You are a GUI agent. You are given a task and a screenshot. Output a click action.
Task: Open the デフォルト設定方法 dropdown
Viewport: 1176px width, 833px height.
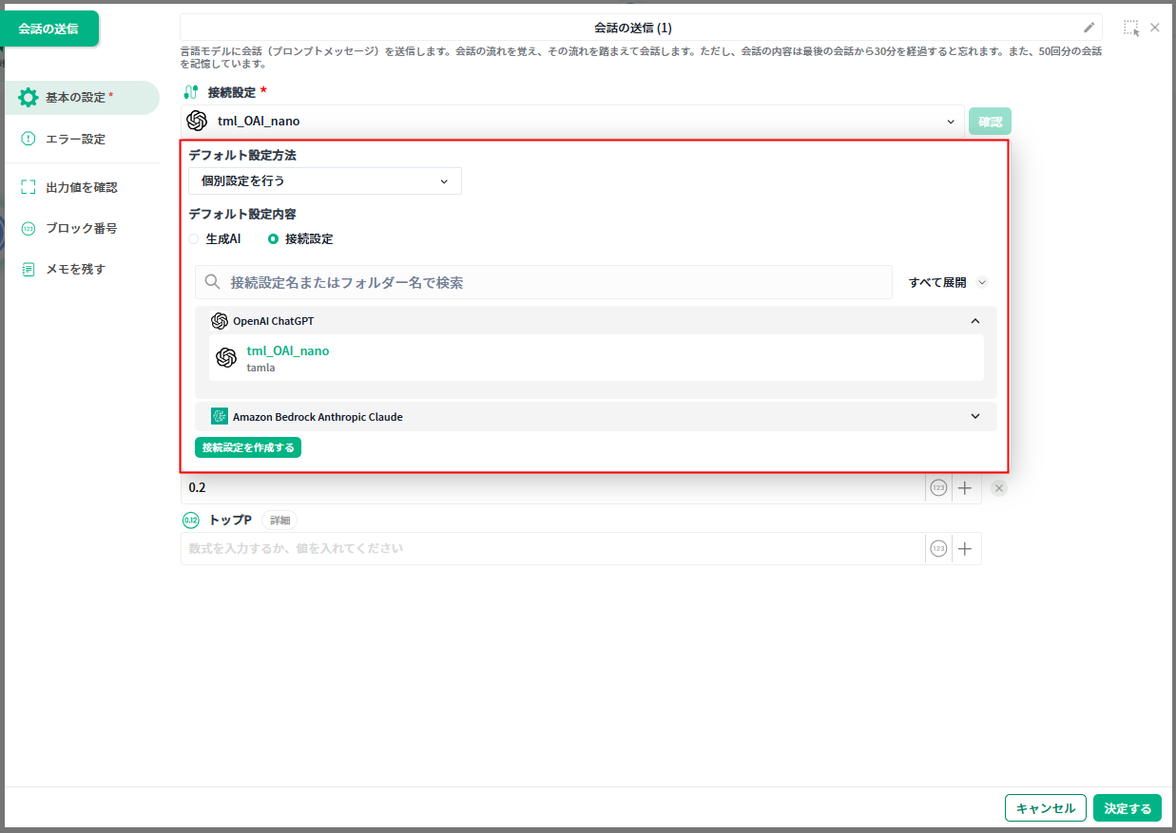coord(324,181)
